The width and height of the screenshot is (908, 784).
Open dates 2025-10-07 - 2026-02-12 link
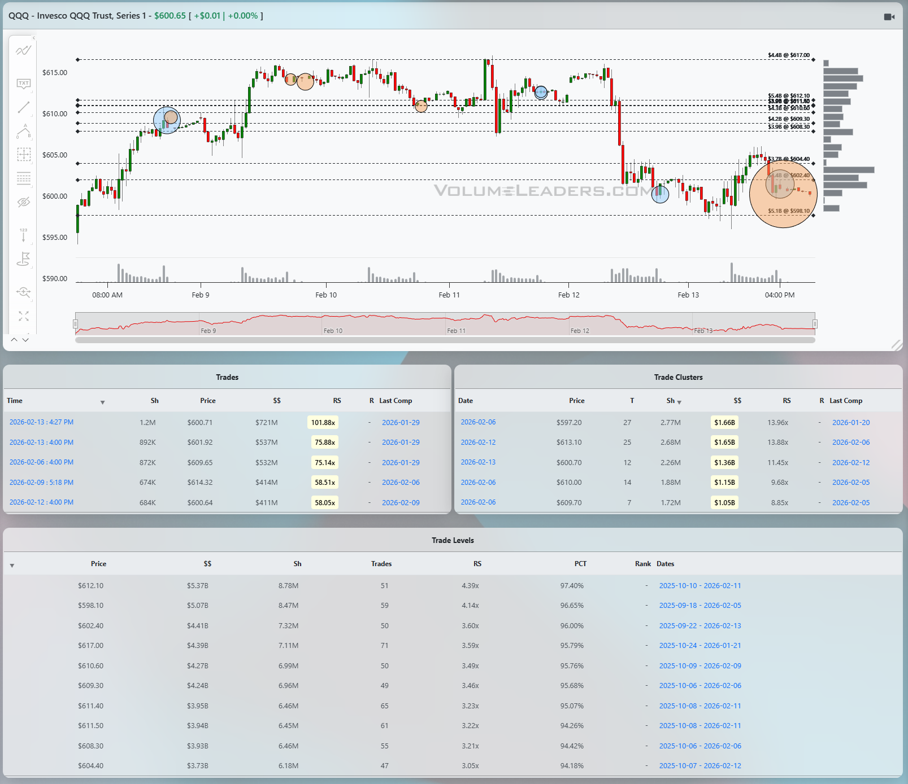700,766
